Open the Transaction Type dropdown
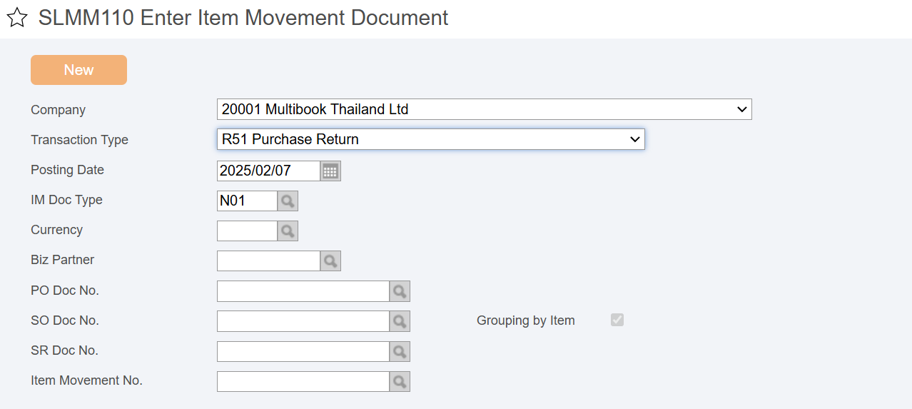The image size is (912, 409). point(431,139)
